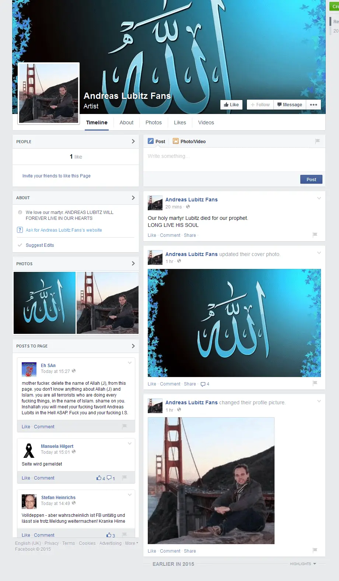The height and width of the screenshot is (581, 339).
Task: Switch to the Photos tab
Action: (x=153, y=122)
